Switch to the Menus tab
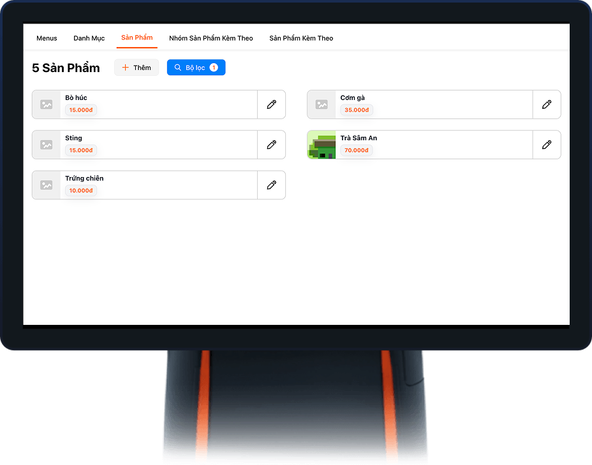This screenshot has height=465, width=592. click(47, 38)
